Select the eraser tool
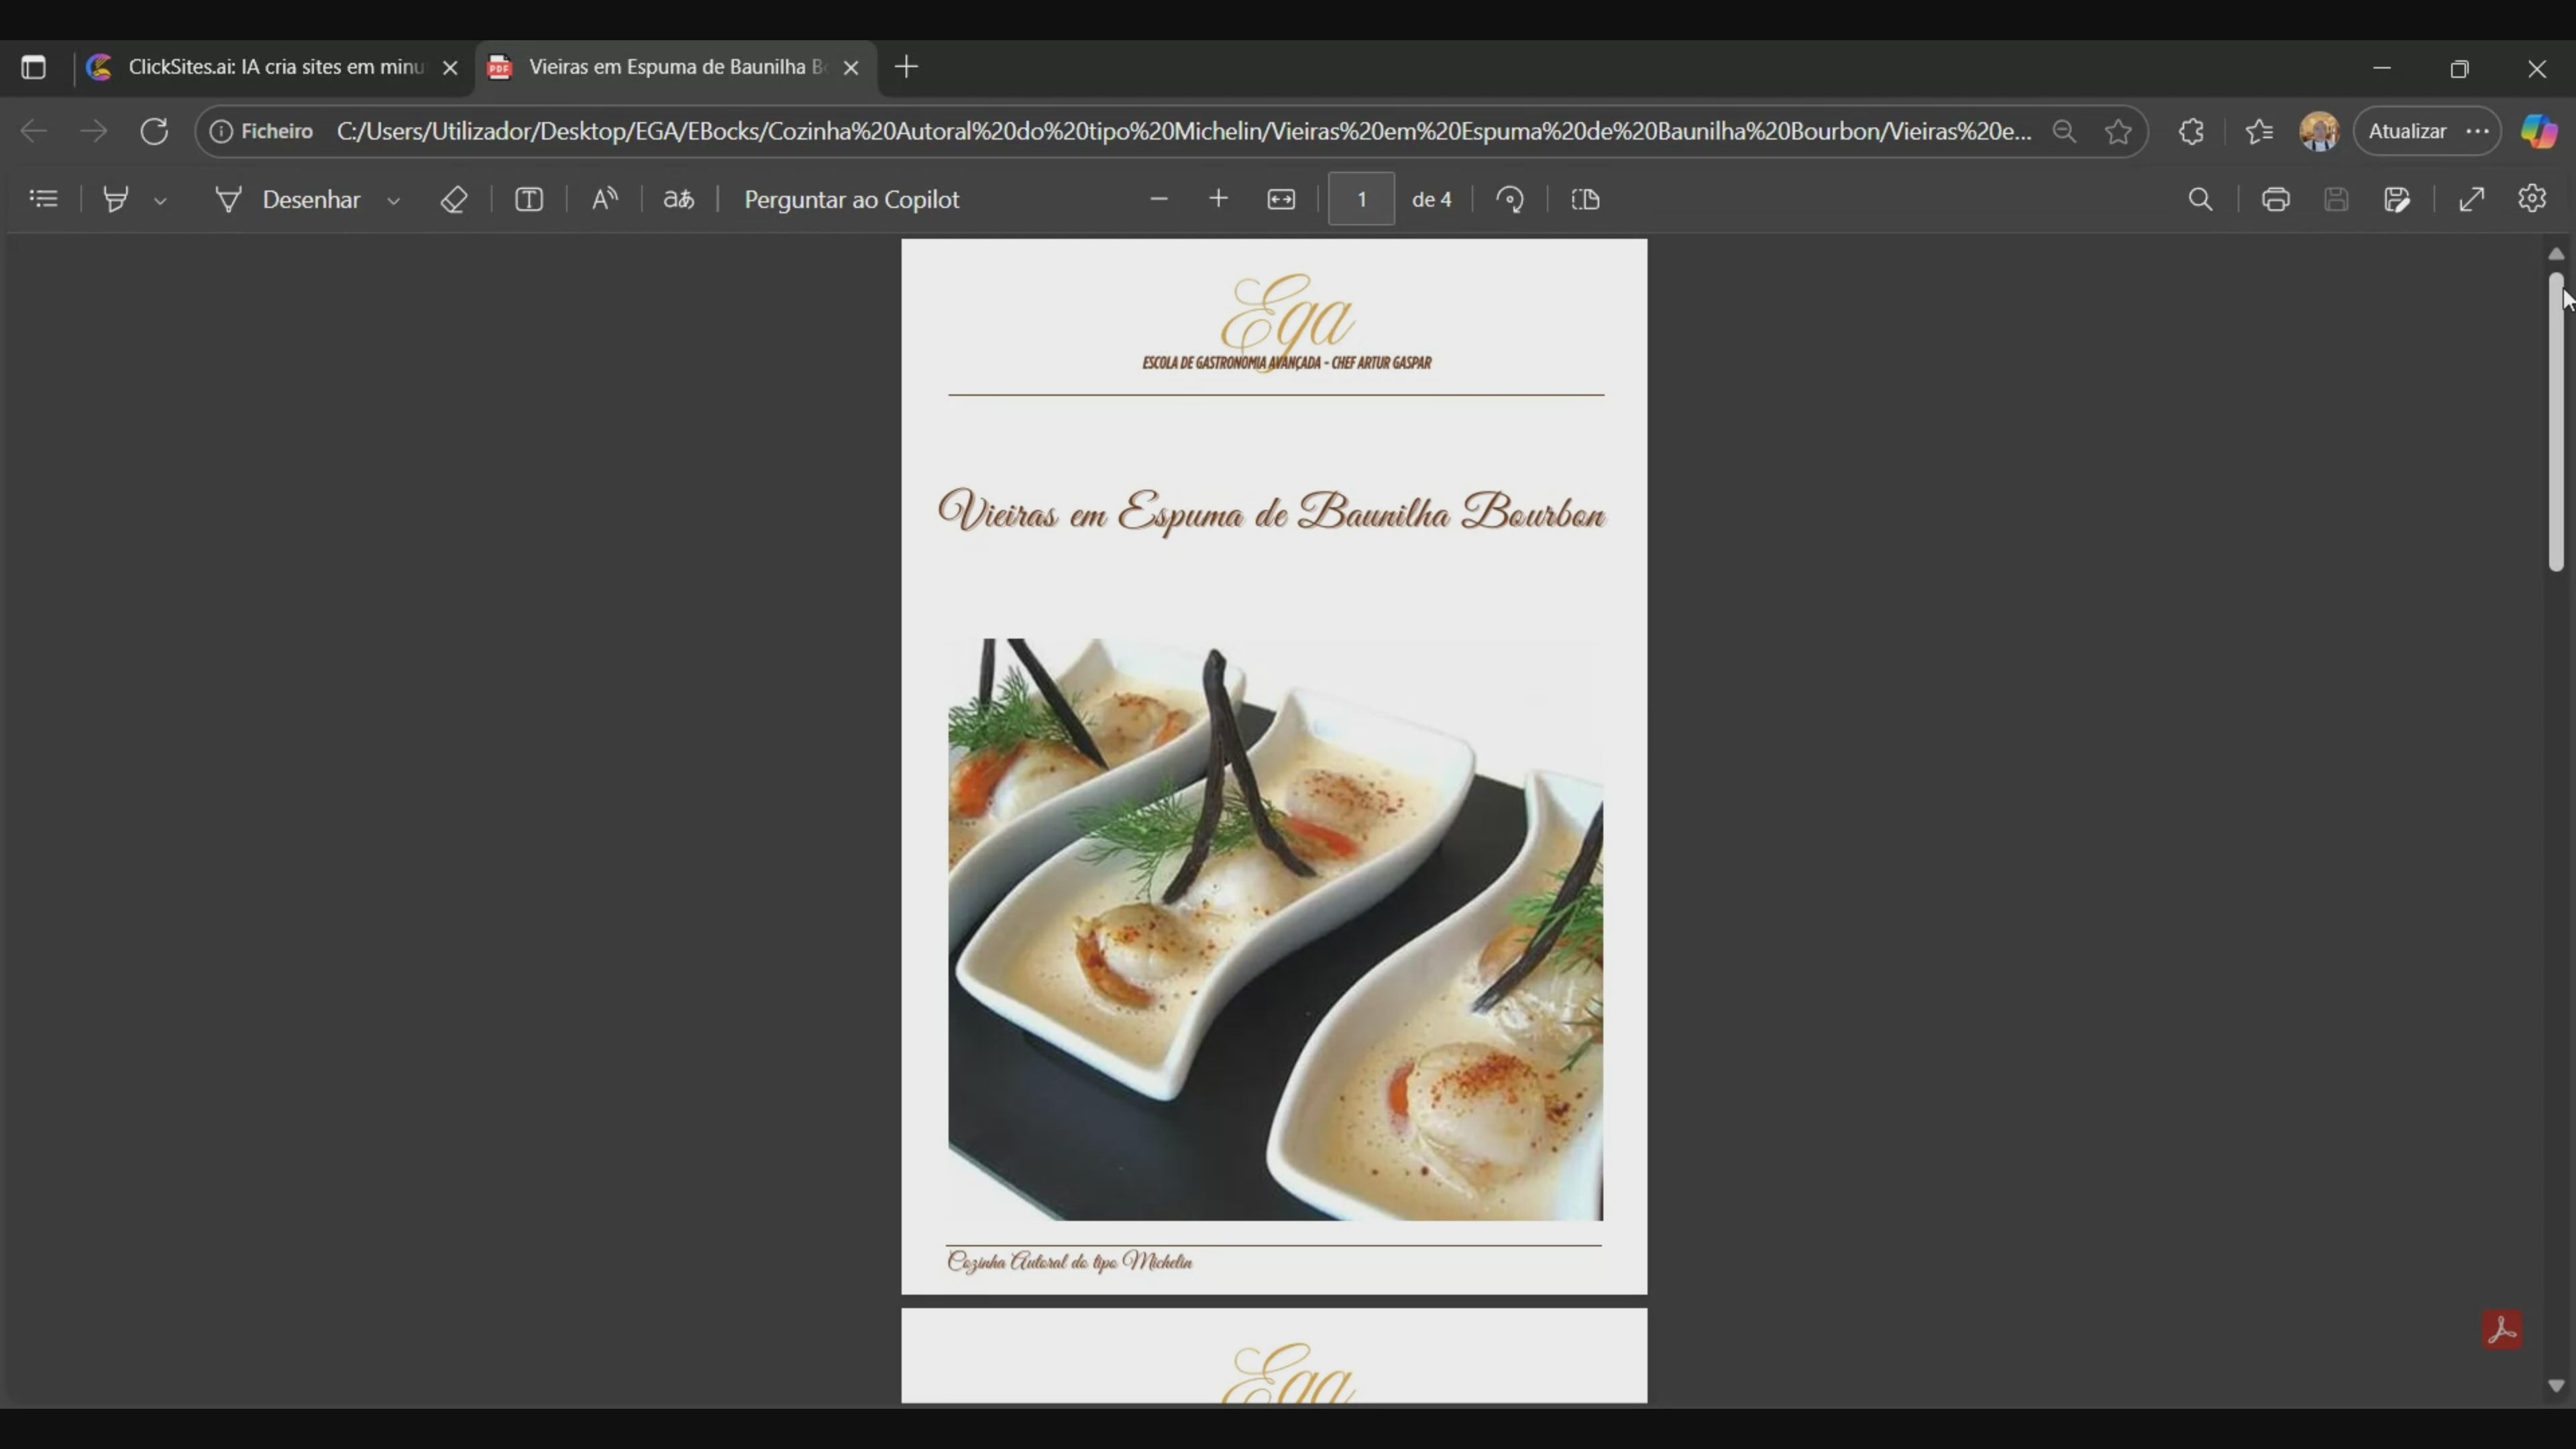This screenshot has width=2576, height=1449. pos(454,199)
